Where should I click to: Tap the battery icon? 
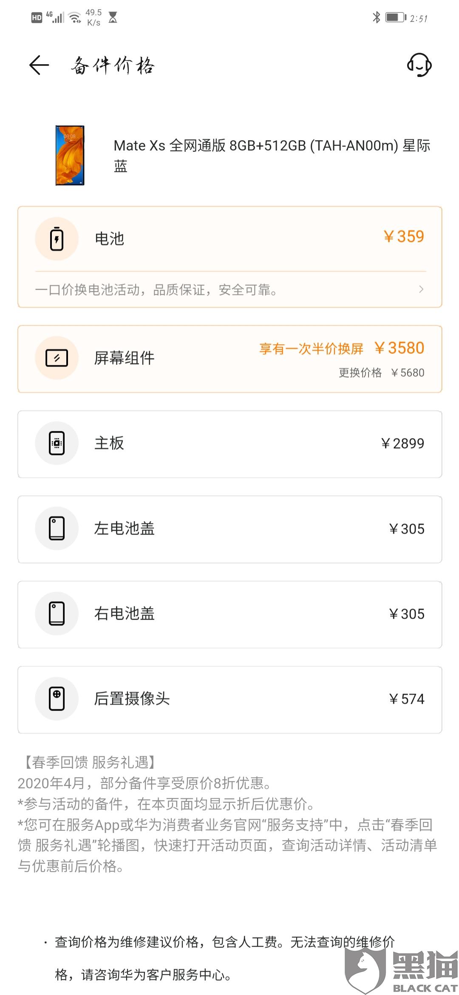click(x=57, y=239)
